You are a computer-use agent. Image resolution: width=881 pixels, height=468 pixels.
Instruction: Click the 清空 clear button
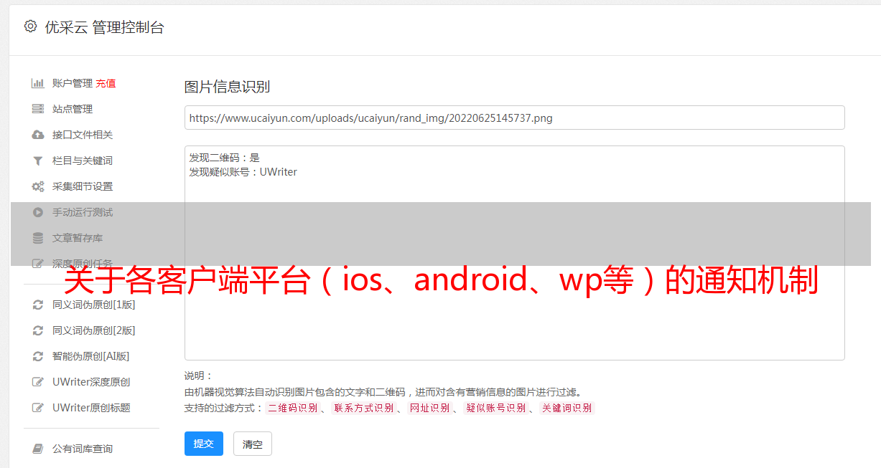point(253,444)
